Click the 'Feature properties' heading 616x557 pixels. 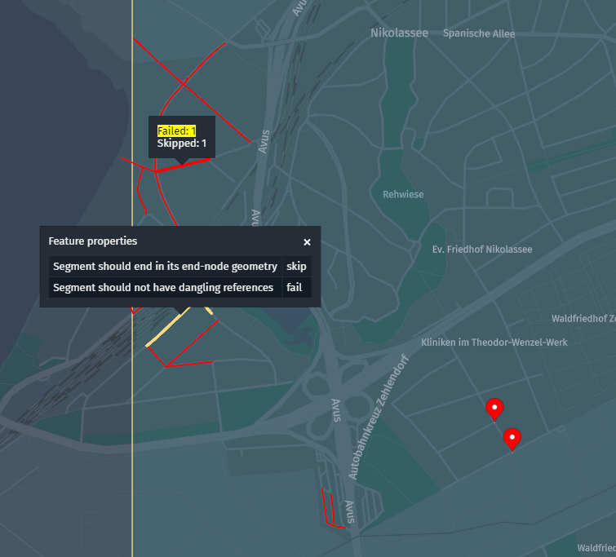coord(93,241)
